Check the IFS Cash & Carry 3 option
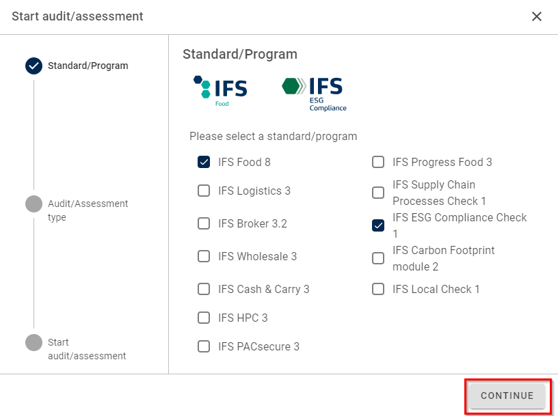Viewport: 558px width, 416px height. pyautogui.click(x=204, y=289)
